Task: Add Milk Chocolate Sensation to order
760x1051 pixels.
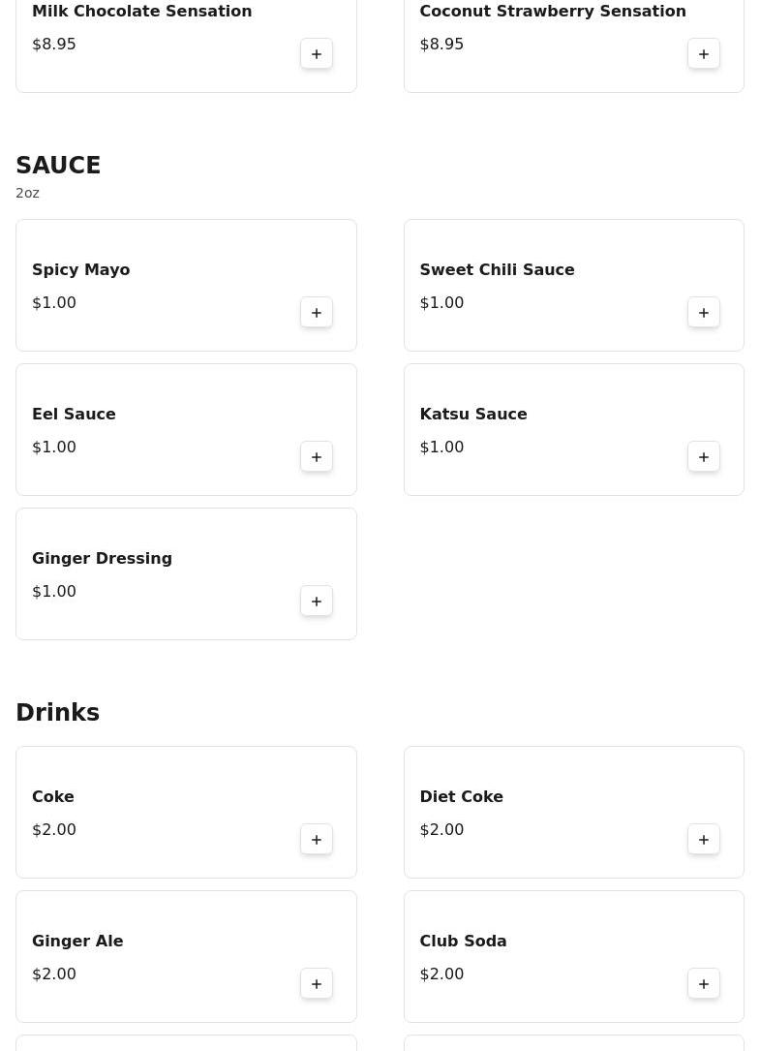Action: (x=317, y=54)
